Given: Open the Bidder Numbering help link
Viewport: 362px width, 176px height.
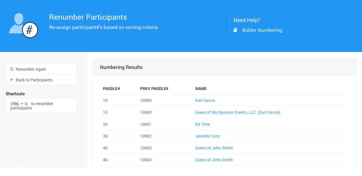Looking at the screenshot, I should coord(262,30).
